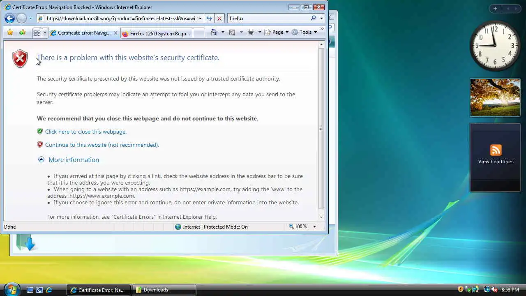Open the search provider options dropdown
Image resolution: width=526 pixels, height=296 pixels.
pos(321,18)
